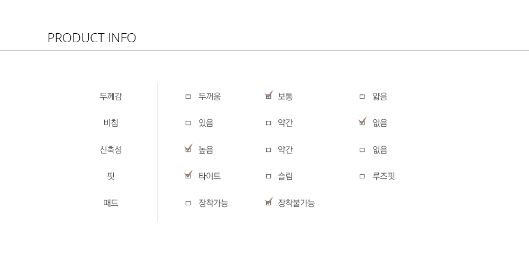Check the 슬림 fit checkbox
Screen dimensions: 529x267
(269, 176)
